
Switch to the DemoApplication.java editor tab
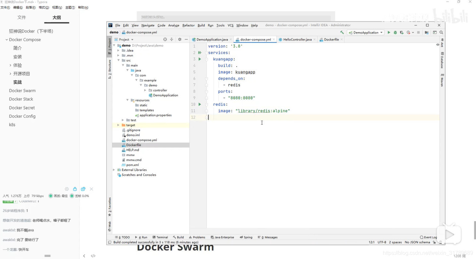click(x=212, y=39)
